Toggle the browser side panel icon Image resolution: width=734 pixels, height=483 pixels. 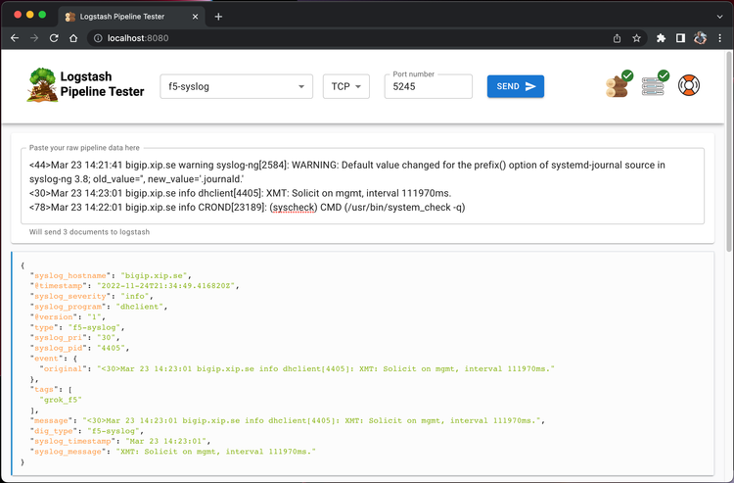tap(680, 38)
